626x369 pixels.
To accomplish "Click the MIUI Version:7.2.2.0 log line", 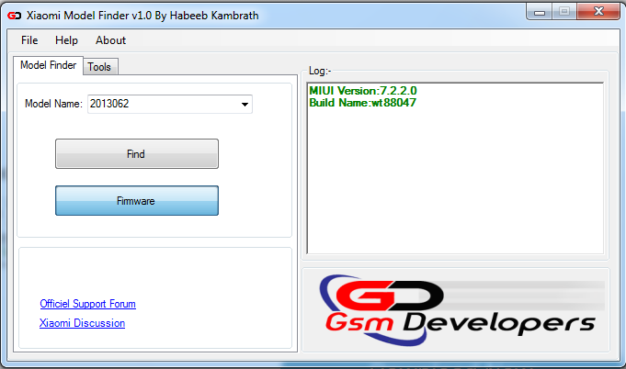I will pos(363,91).
